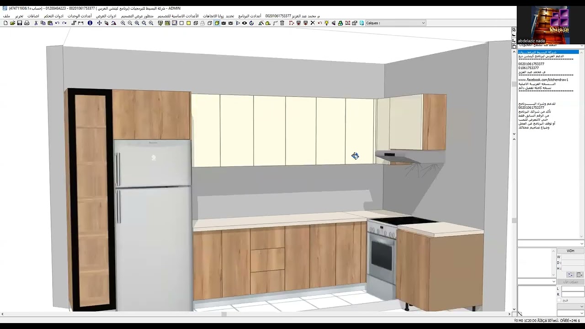585x329 pixels.
Task: Open the dropdown next to المكان الآن button
Action: [x=537, y=281]
